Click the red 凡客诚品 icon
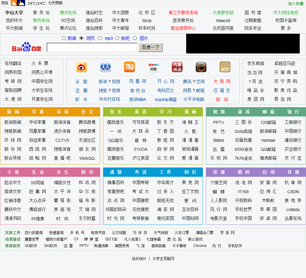The image size is (306, 278). (x=177, y=67)
